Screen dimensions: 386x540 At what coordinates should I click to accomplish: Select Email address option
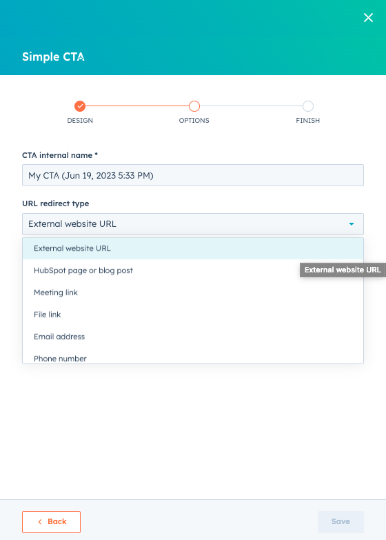[193, 337]
